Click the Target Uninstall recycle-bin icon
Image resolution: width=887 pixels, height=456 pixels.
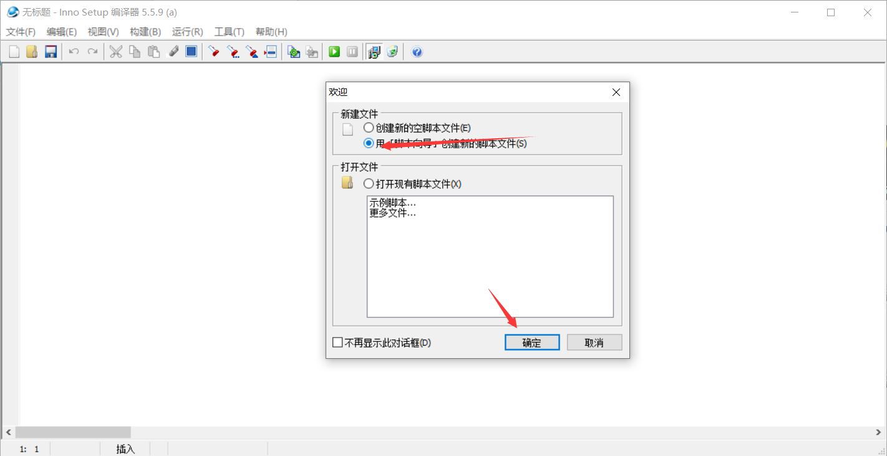[x=392, y=52]
